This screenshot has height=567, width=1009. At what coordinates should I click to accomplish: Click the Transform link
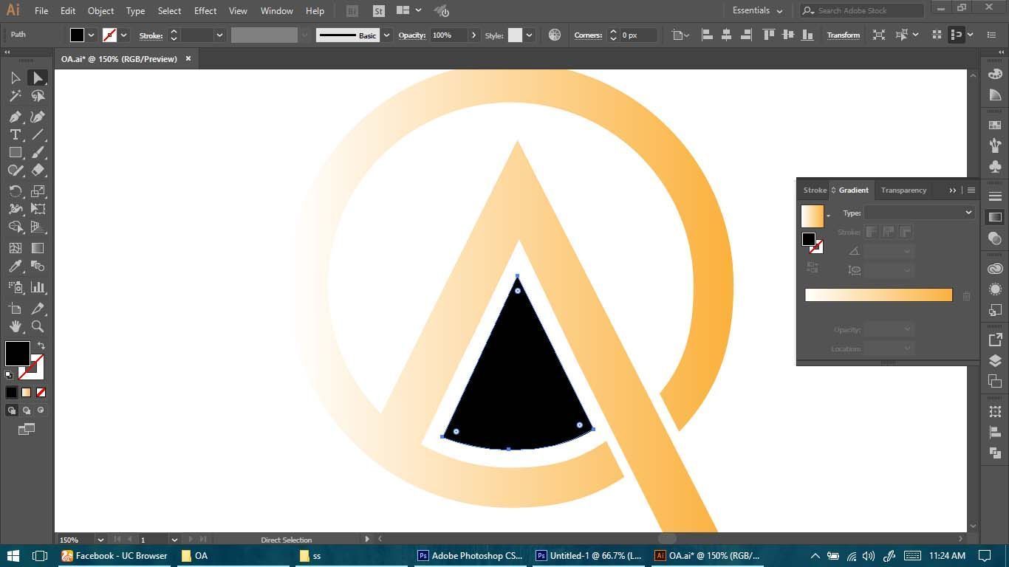843,35
